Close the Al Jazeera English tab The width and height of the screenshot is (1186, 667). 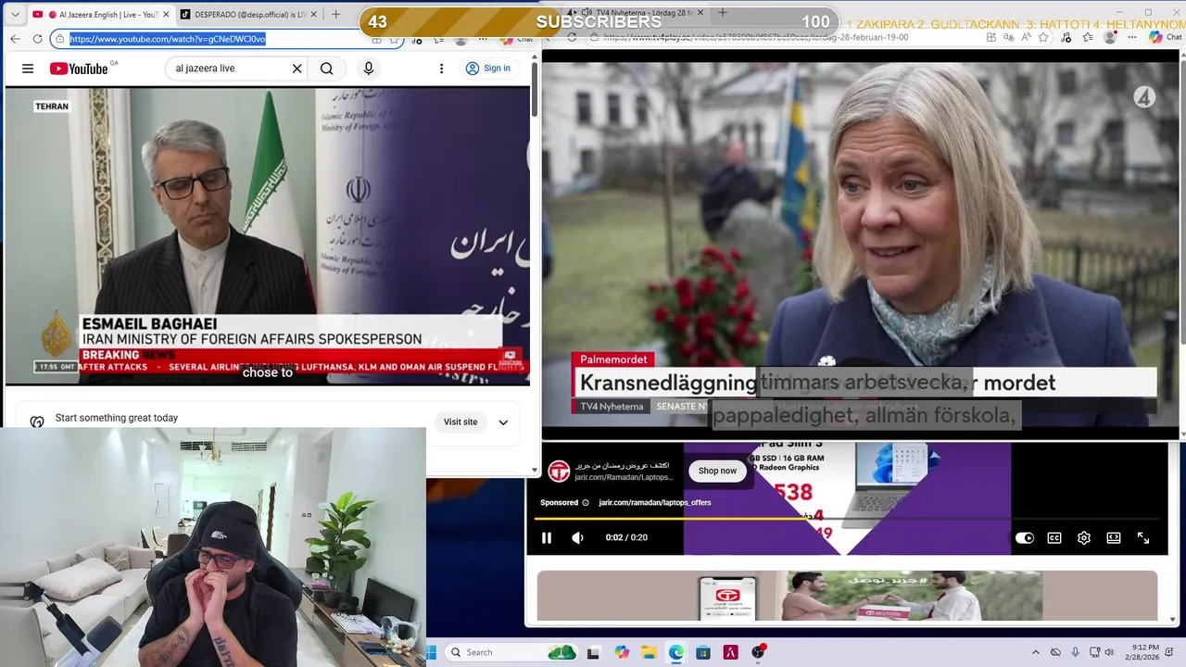(165, 15)
